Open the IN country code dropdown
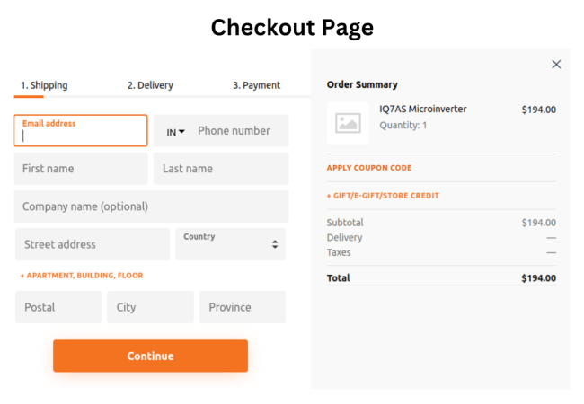The height and width of the screenshot is (404, 584). click(x=176, y=132)
